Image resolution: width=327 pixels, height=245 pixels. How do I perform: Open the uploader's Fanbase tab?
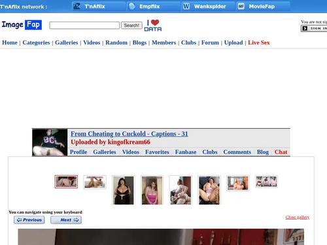pyautogui.click(x=186, y=152)
